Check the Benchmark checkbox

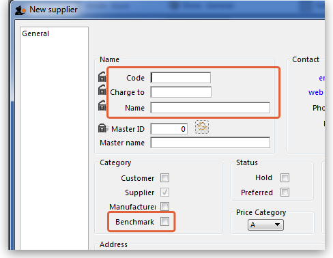[164, 221]
